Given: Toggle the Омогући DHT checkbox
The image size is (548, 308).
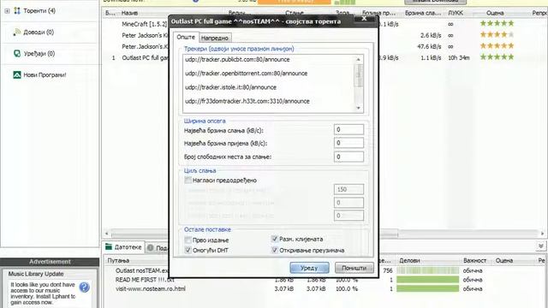Looking at the screenshot, I should click(188, 250).
